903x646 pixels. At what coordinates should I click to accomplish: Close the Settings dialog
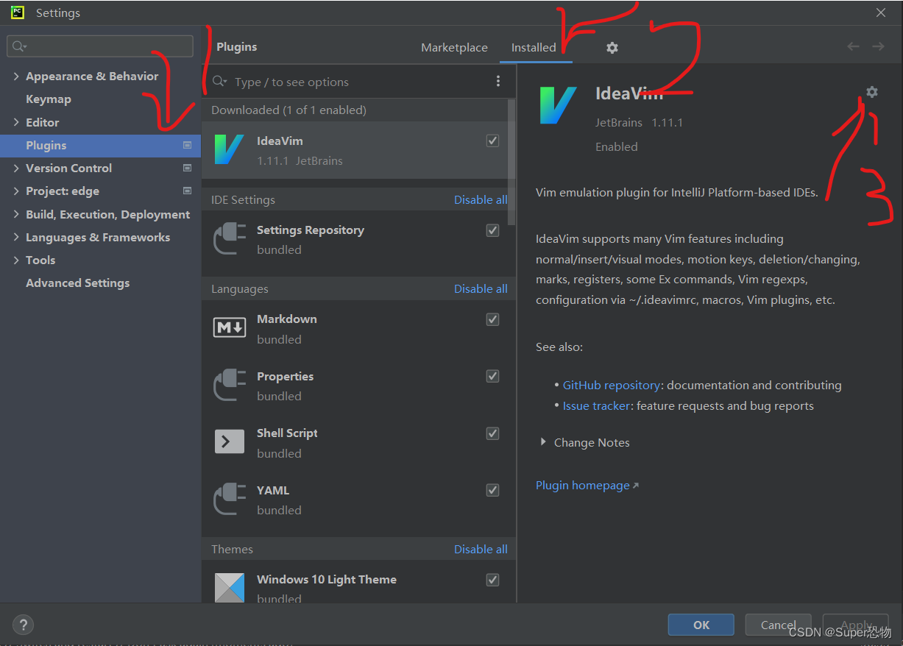[881, 13]
